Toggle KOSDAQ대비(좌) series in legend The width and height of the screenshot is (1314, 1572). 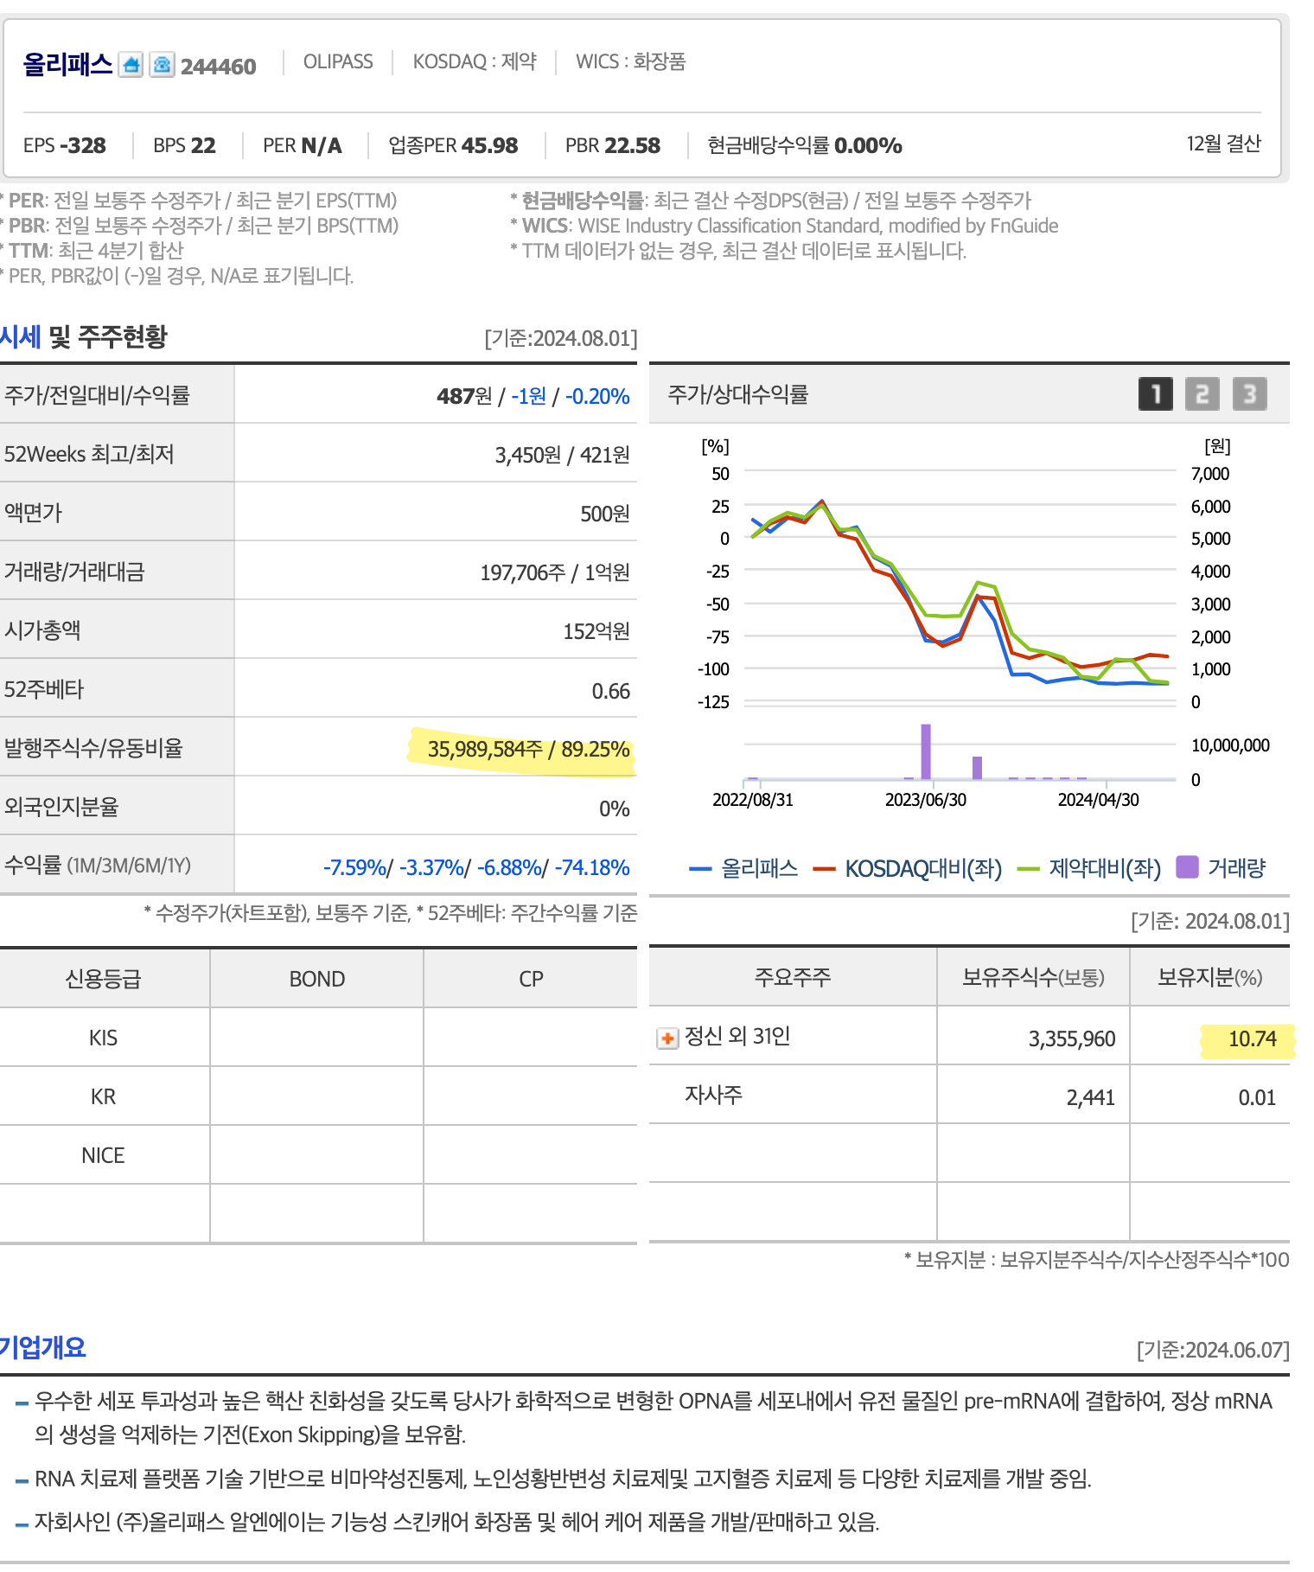pyautogui.click(x=908, y=868)
